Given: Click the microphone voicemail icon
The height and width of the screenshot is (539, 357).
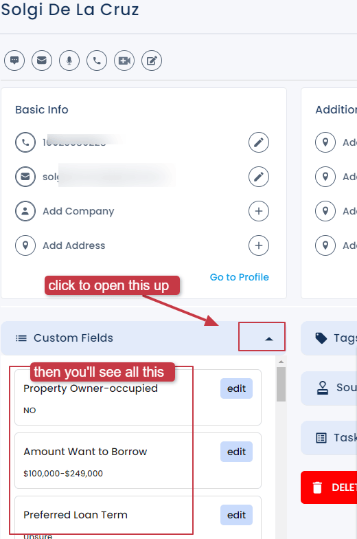Looking at the screenshot, I should pyautogui.click(x=69, y=60).
